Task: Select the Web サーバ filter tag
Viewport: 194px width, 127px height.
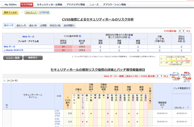Action: [x=31, y=12]
